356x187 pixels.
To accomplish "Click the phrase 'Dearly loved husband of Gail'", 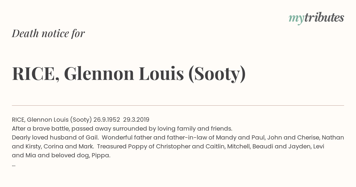I will point(55,137).
